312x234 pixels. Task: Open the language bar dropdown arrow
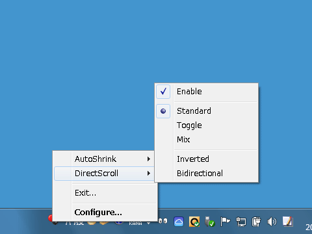148,224
